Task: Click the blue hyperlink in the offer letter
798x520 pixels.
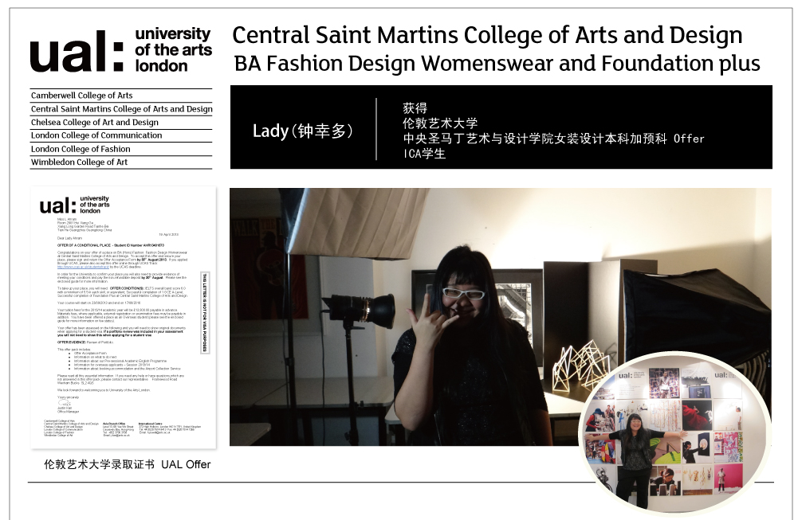Action: 83,267
